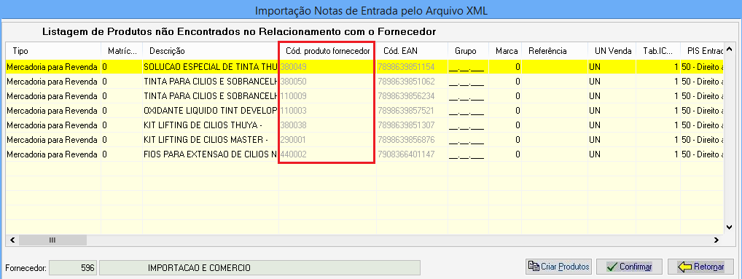Click EAN code 7898639851307
742x279 pixels.
406,125
